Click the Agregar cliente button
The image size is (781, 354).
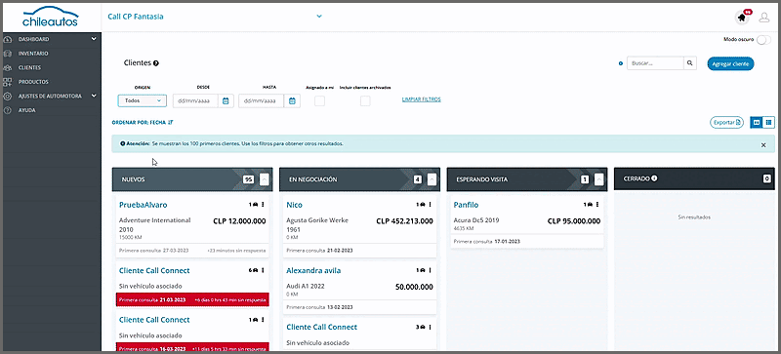(x=730, y=63)
